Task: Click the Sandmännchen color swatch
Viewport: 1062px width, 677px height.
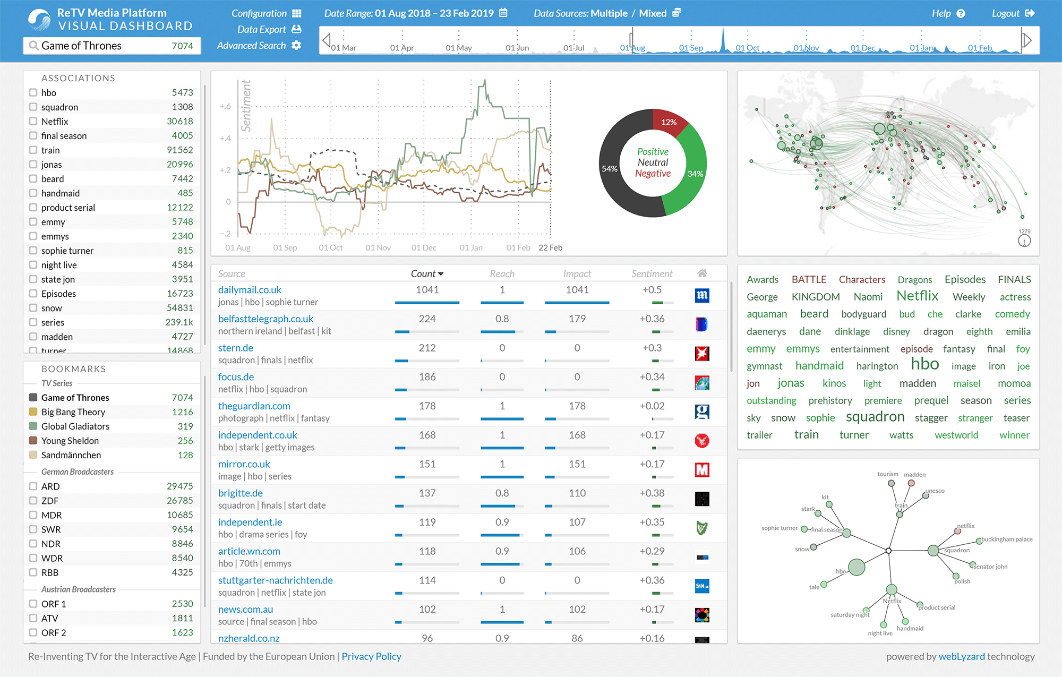Action: (x=33, y=455)
